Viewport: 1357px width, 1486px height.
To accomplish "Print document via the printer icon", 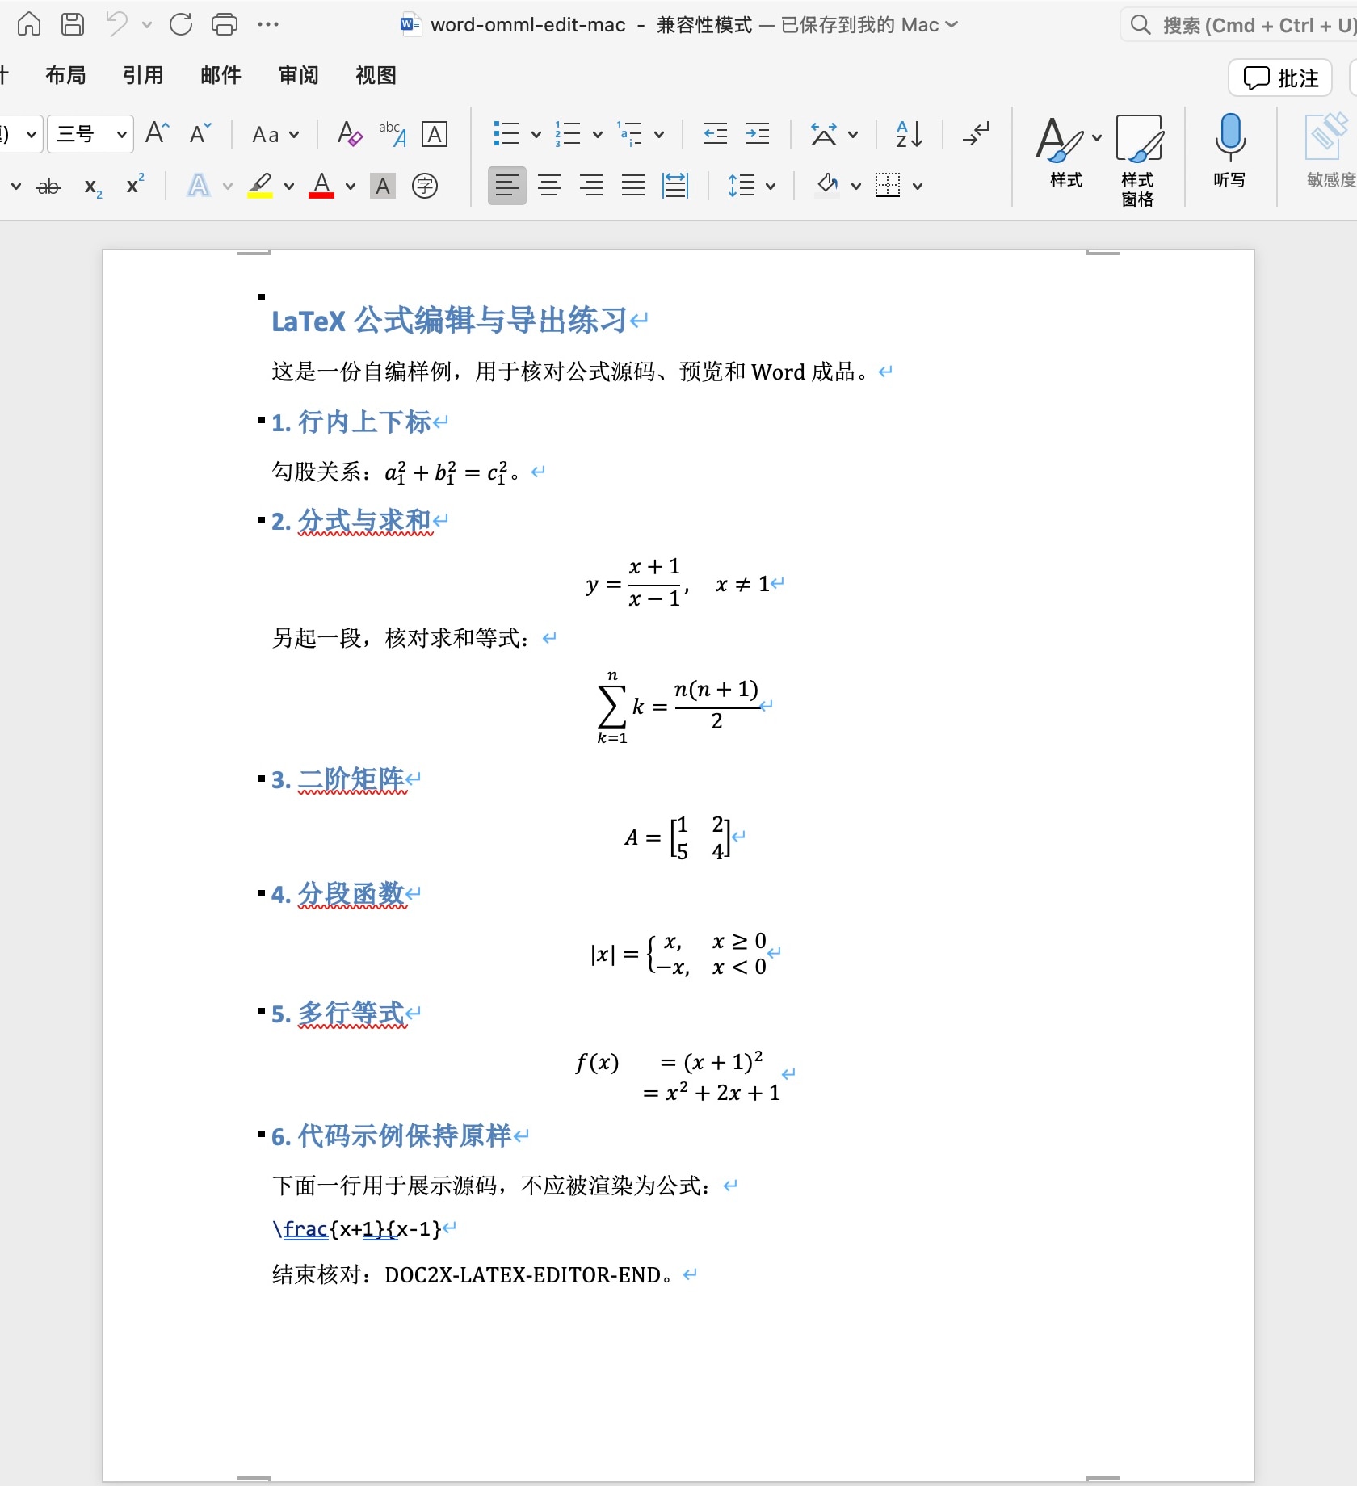I will pos(225,24).
